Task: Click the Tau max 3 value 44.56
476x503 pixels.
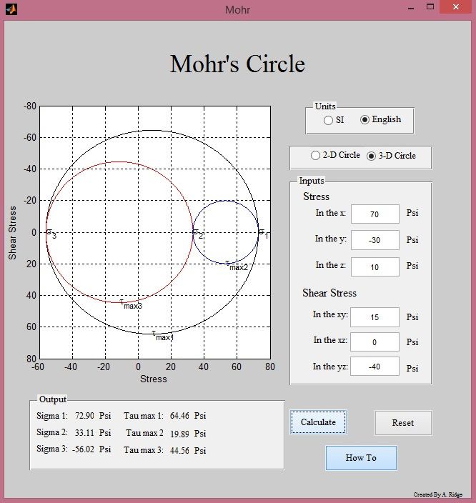Action: pos(179,450)
